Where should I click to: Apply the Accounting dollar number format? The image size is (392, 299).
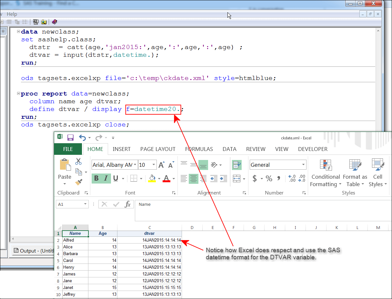point(254,178)
